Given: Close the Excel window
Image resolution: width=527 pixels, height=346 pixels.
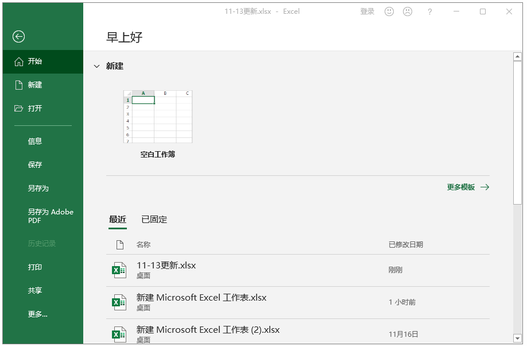Looking at the screenshot, I should point(509,11).
